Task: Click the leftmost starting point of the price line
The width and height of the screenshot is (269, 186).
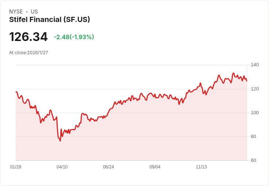Action: (x=16, y=92)
